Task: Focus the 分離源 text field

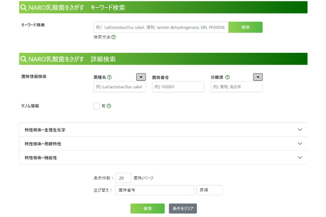Action: (237, 87)
